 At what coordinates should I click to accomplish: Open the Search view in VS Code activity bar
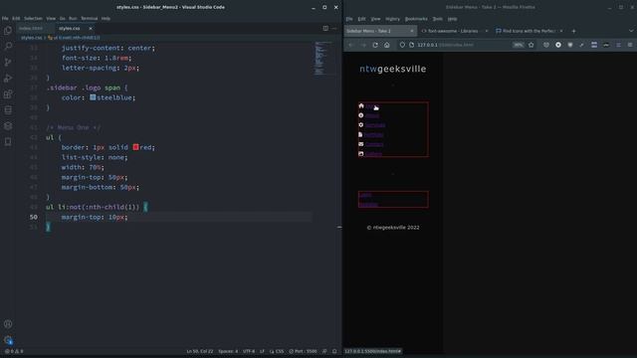click(8, 46)
